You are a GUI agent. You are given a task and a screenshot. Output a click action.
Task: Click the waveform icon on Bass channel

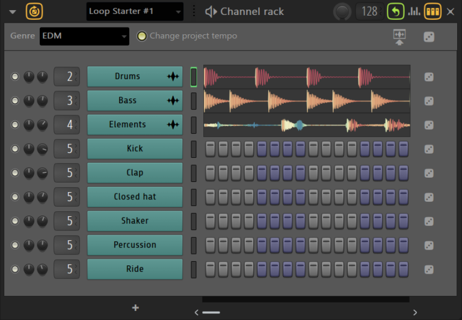[x=173, y=101]
